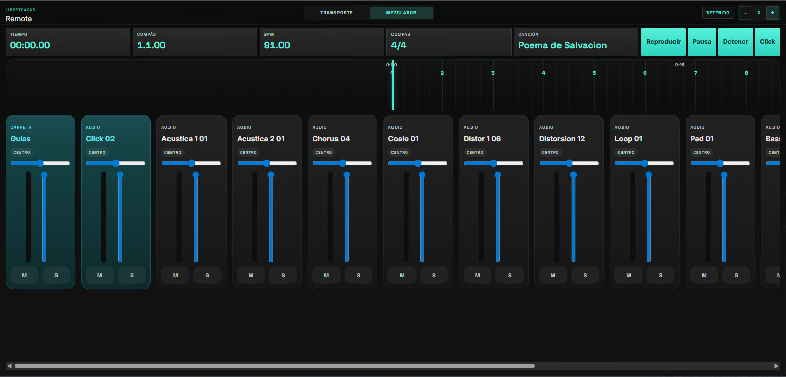The image size is (786, 377).
Task: Click the minus stepper button
Action: tap(745, 13)
